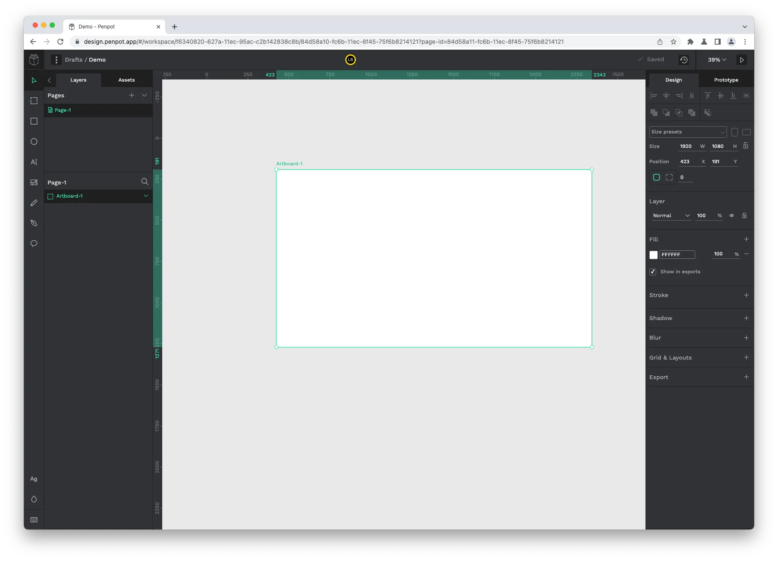Open the Size presets dropdown
Screen dimensions: 778x561
pyautogui.click(x=688, y=132)
